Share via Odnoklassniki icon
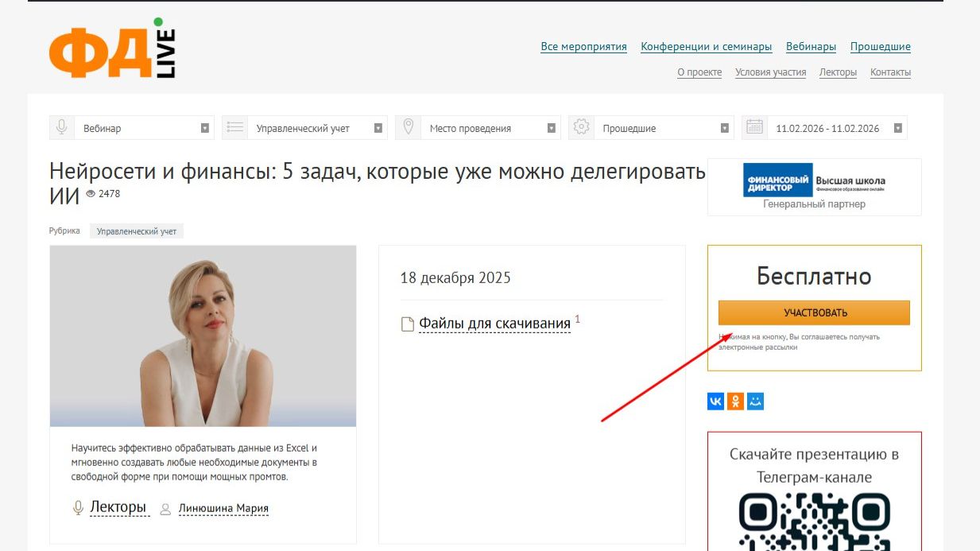Image resolution: width=980 pixels, height=551 pixels. [x=736, y=402]
